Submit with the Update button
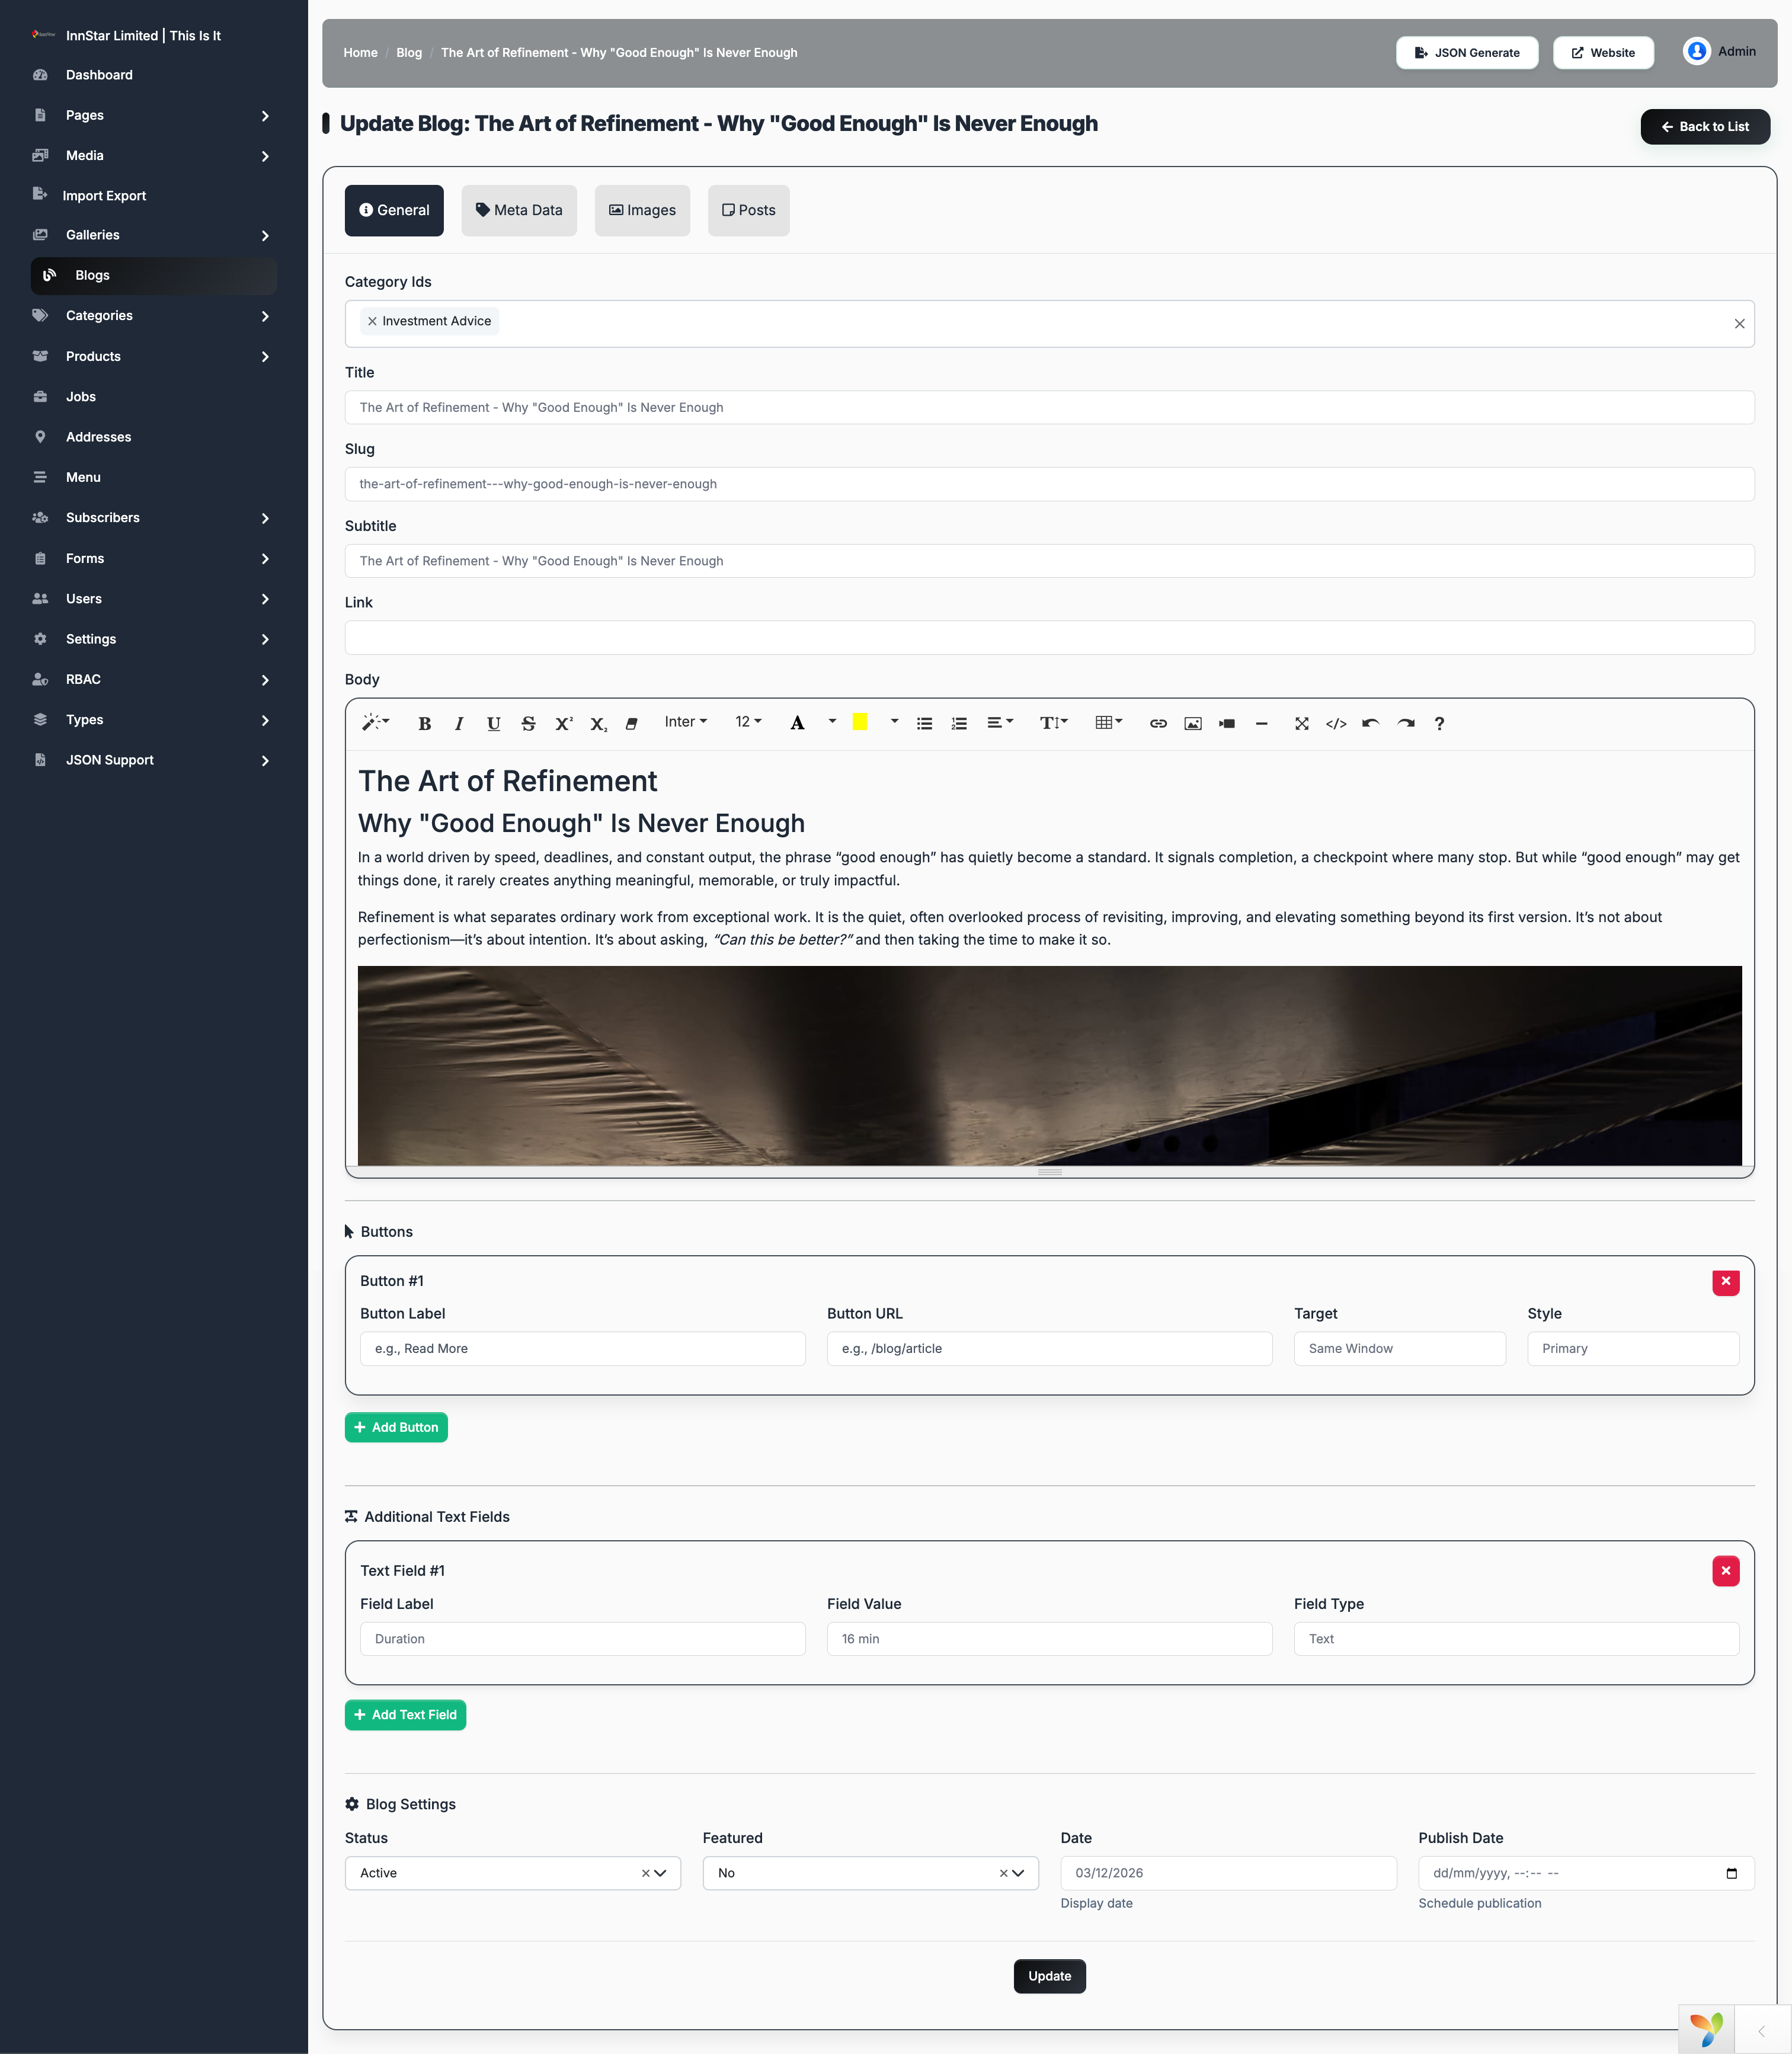Image resolution: width=1792 pixels, height=2054 pixels. tap(1049, 1975)
